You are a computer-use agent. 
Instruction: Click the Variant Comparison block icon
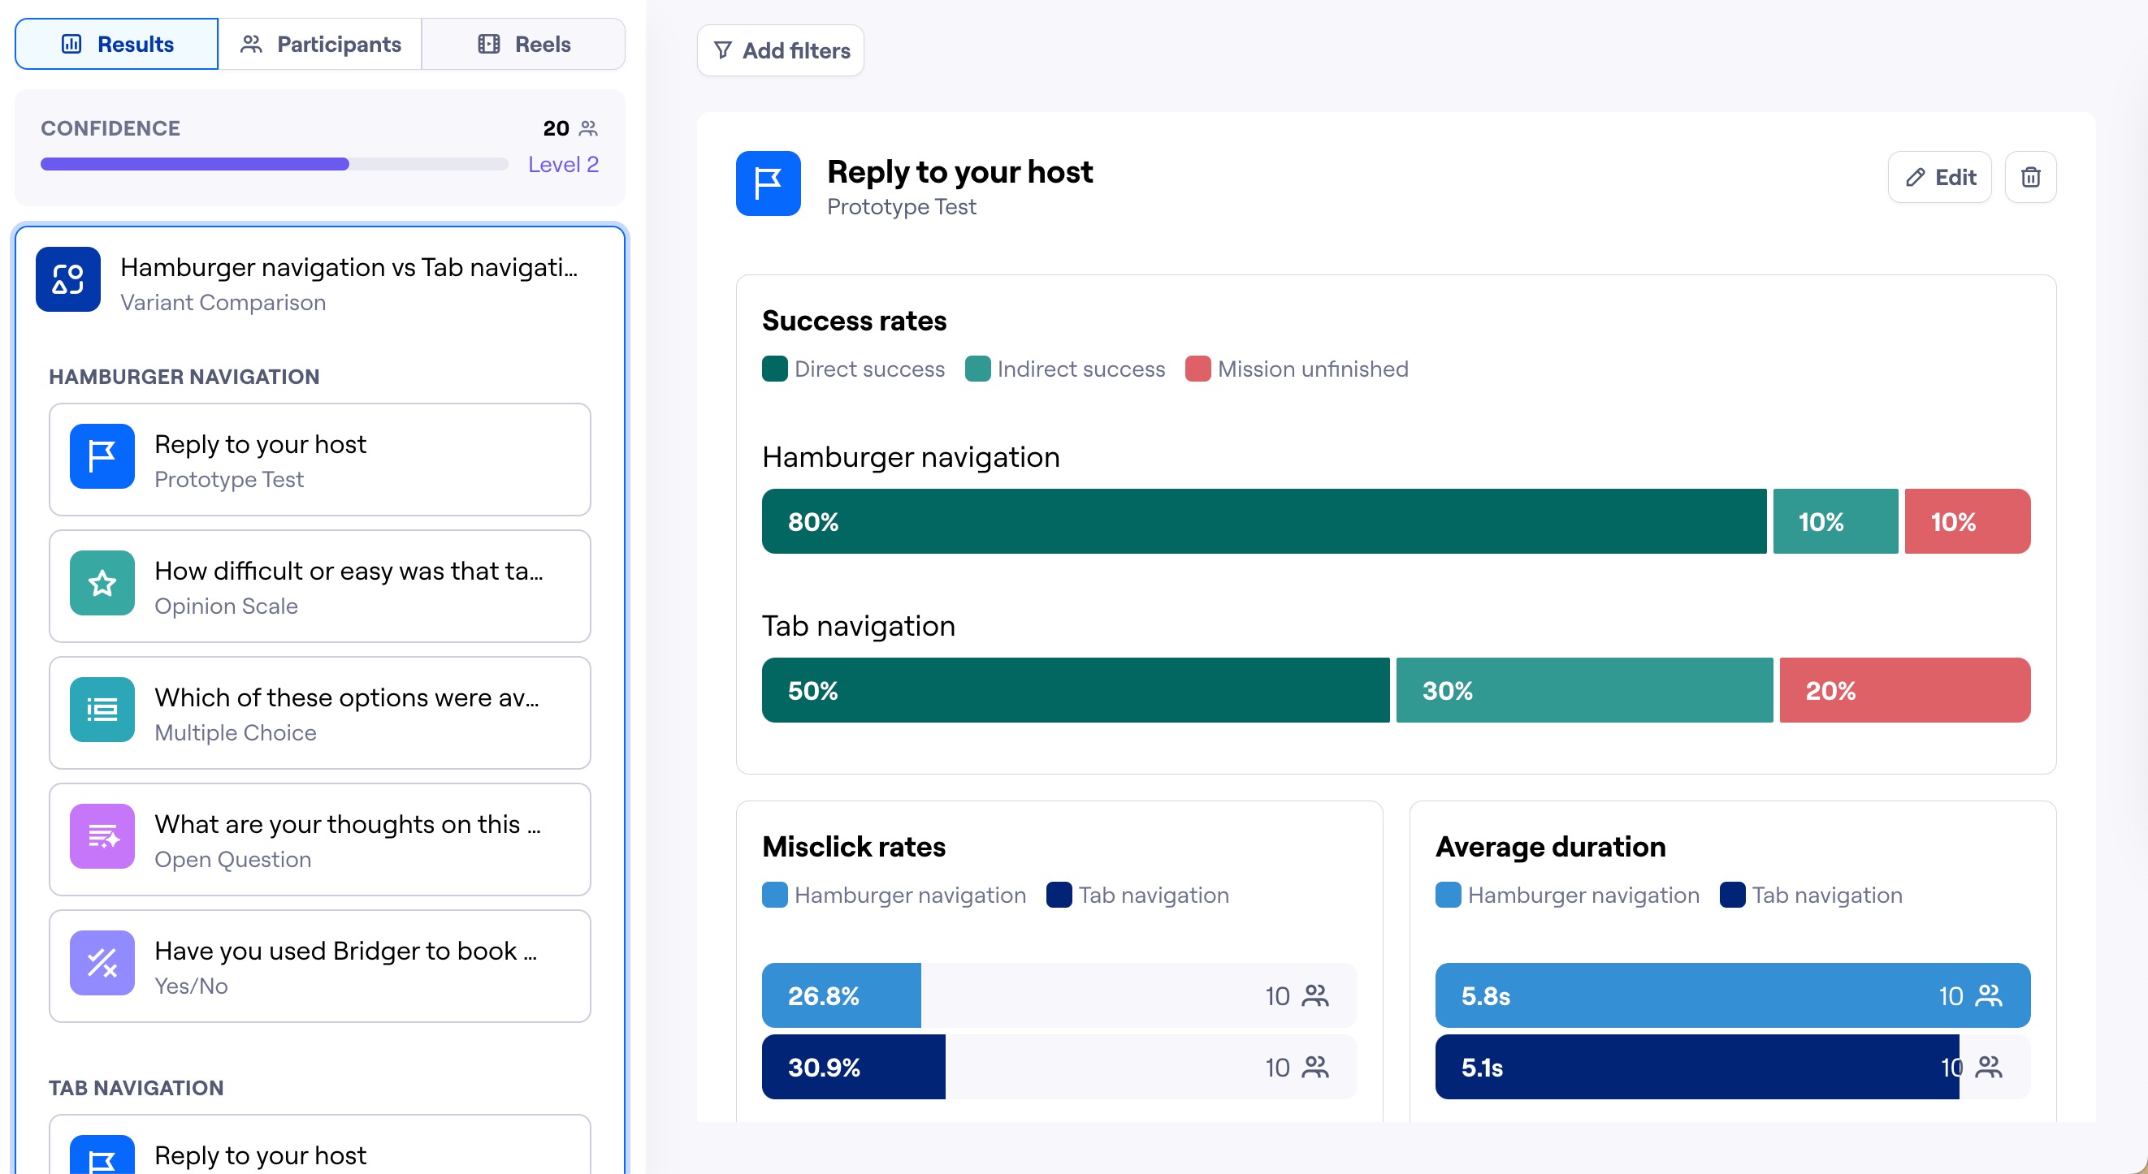(68, 279)
